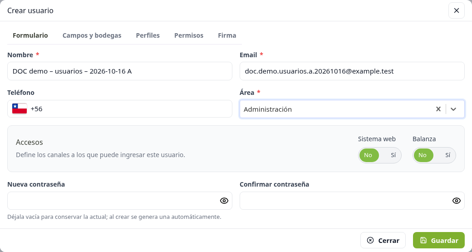The width and height of the screenshot is (472, 252).
Task: Open the Chile flag country selector
Action: (20, 109)
